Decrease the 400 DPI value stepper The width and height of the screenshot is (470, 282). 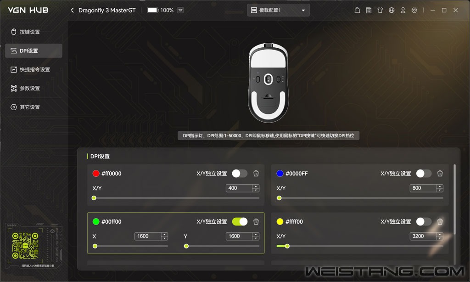(x=256, y=190)
